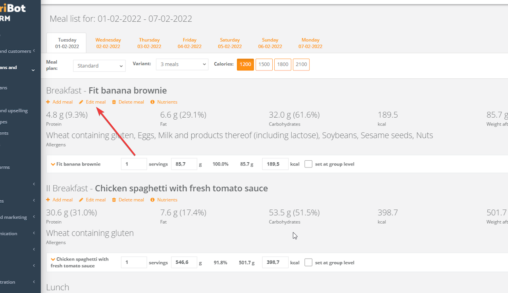Click the info icon for II Breakfast Nutrients

pos(152,200)
